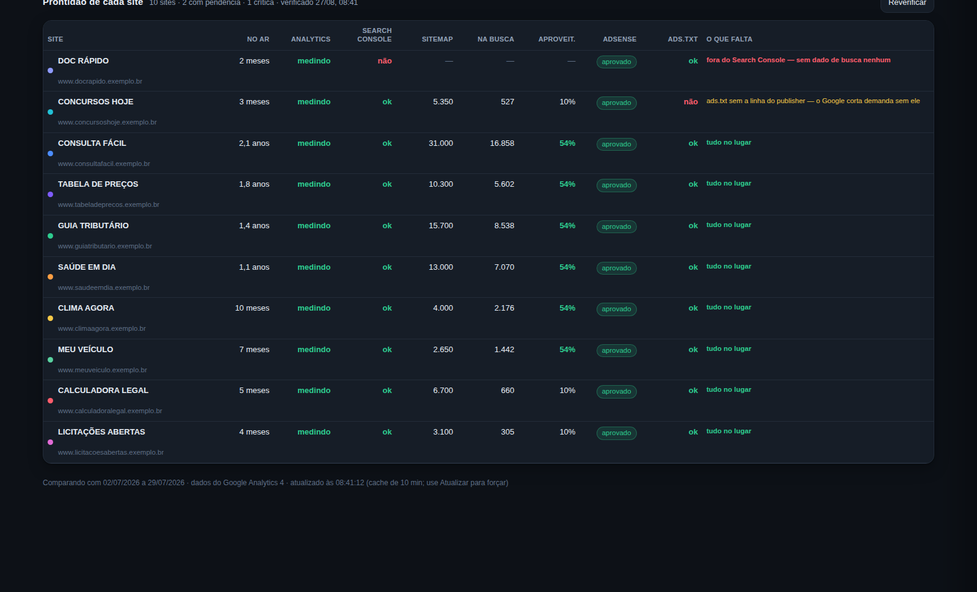Click the NO AR column header
977x592 pixels.
click(258, 39)
